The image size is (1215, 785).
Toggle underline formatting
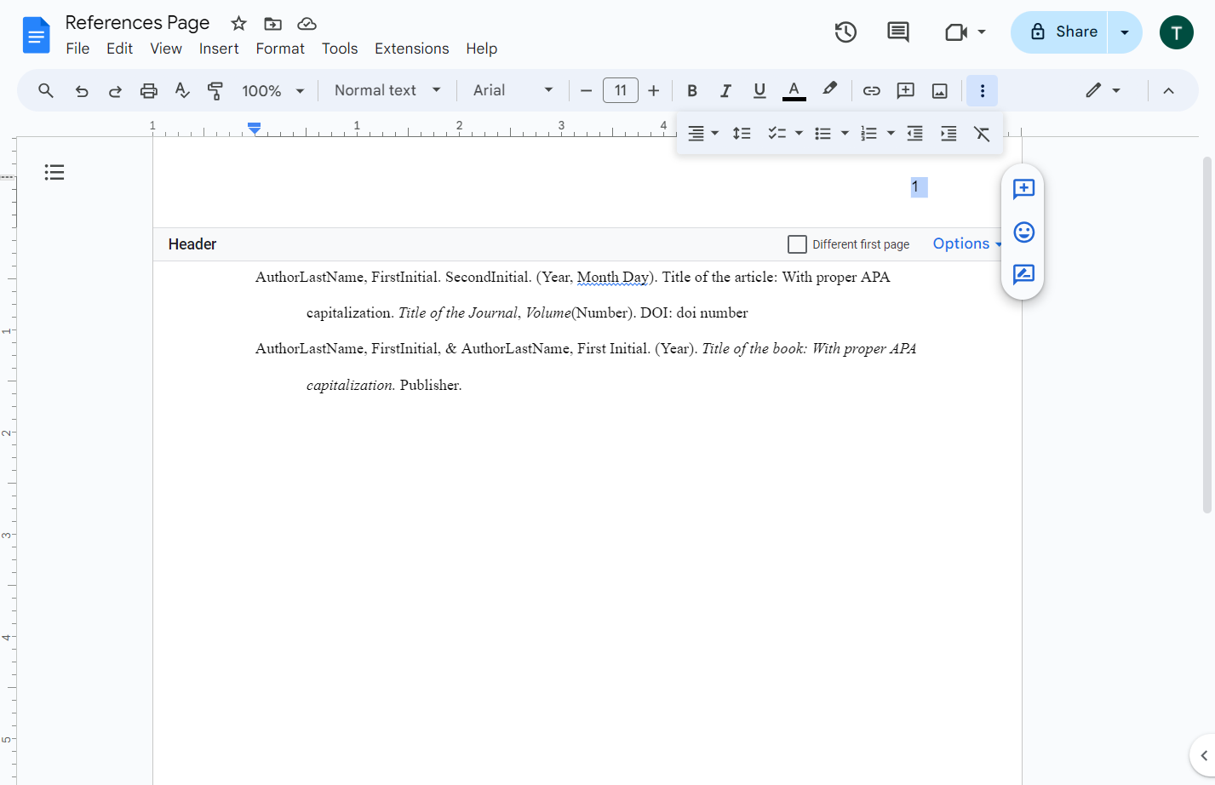pyautogui.click(x=759, y=90)
